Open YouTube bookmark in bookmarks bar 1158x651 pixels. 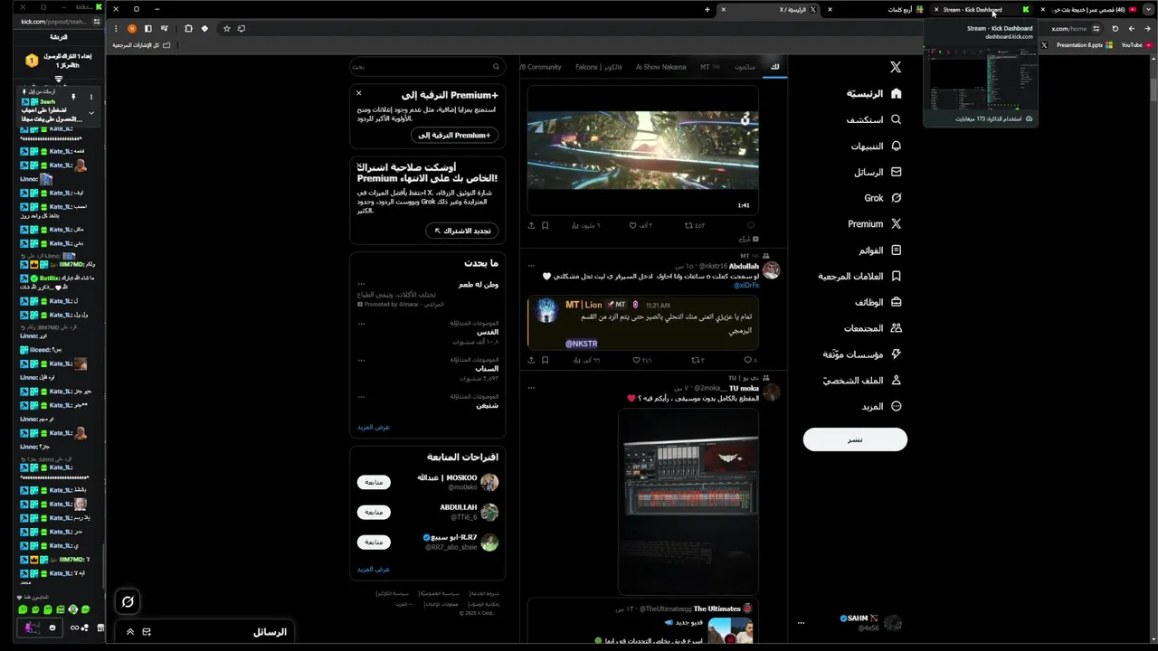click(x=1135, y=44)
